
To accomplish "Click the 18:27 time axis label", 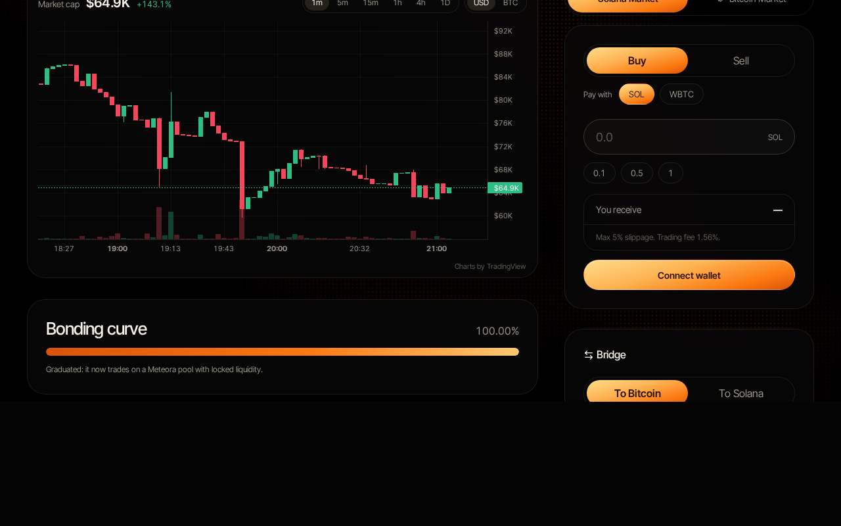I will pos(64,249).
